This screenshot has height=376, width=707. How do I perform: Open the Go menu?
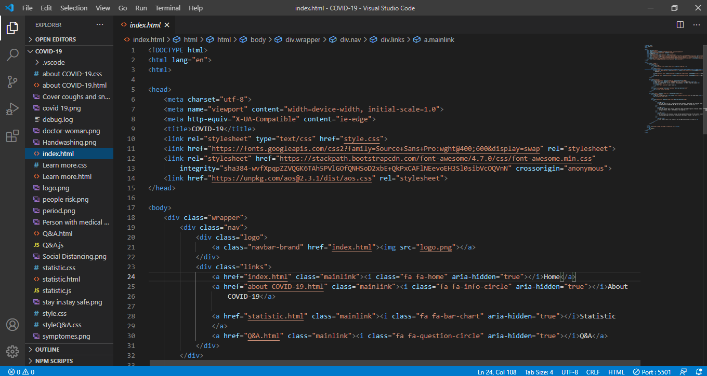pos(123,8)
